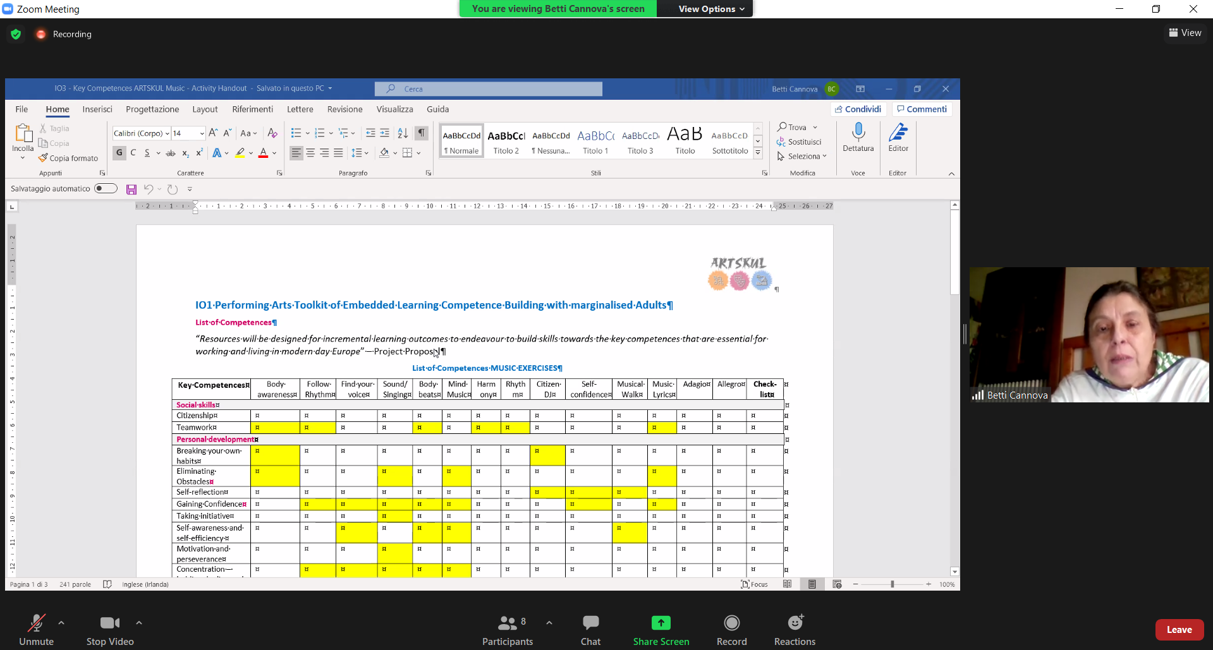Toggle show paragraph marks pilcrow button
Viewport: 1213px width, 650px height.
click(x=421, y=133)
